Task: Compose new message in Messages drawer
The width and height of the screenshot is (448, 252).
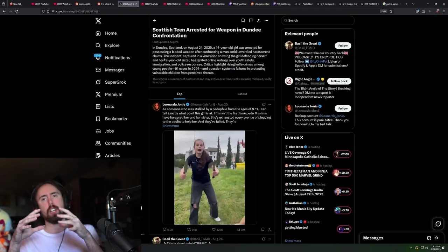Action: (x=429, y=238)
